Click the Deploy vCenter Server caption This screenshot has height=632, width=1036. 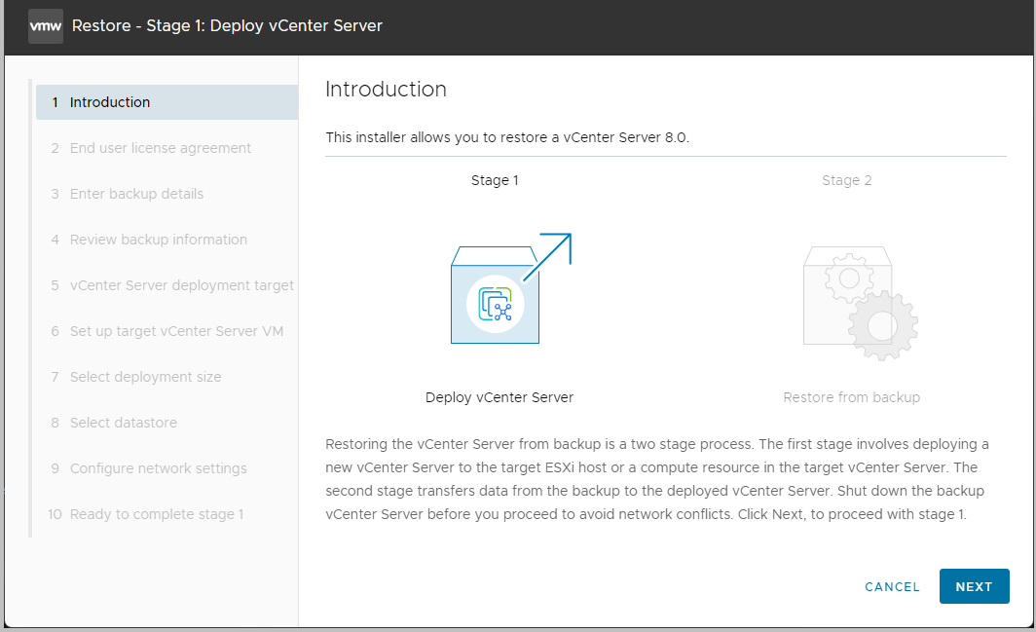point(499,397)
